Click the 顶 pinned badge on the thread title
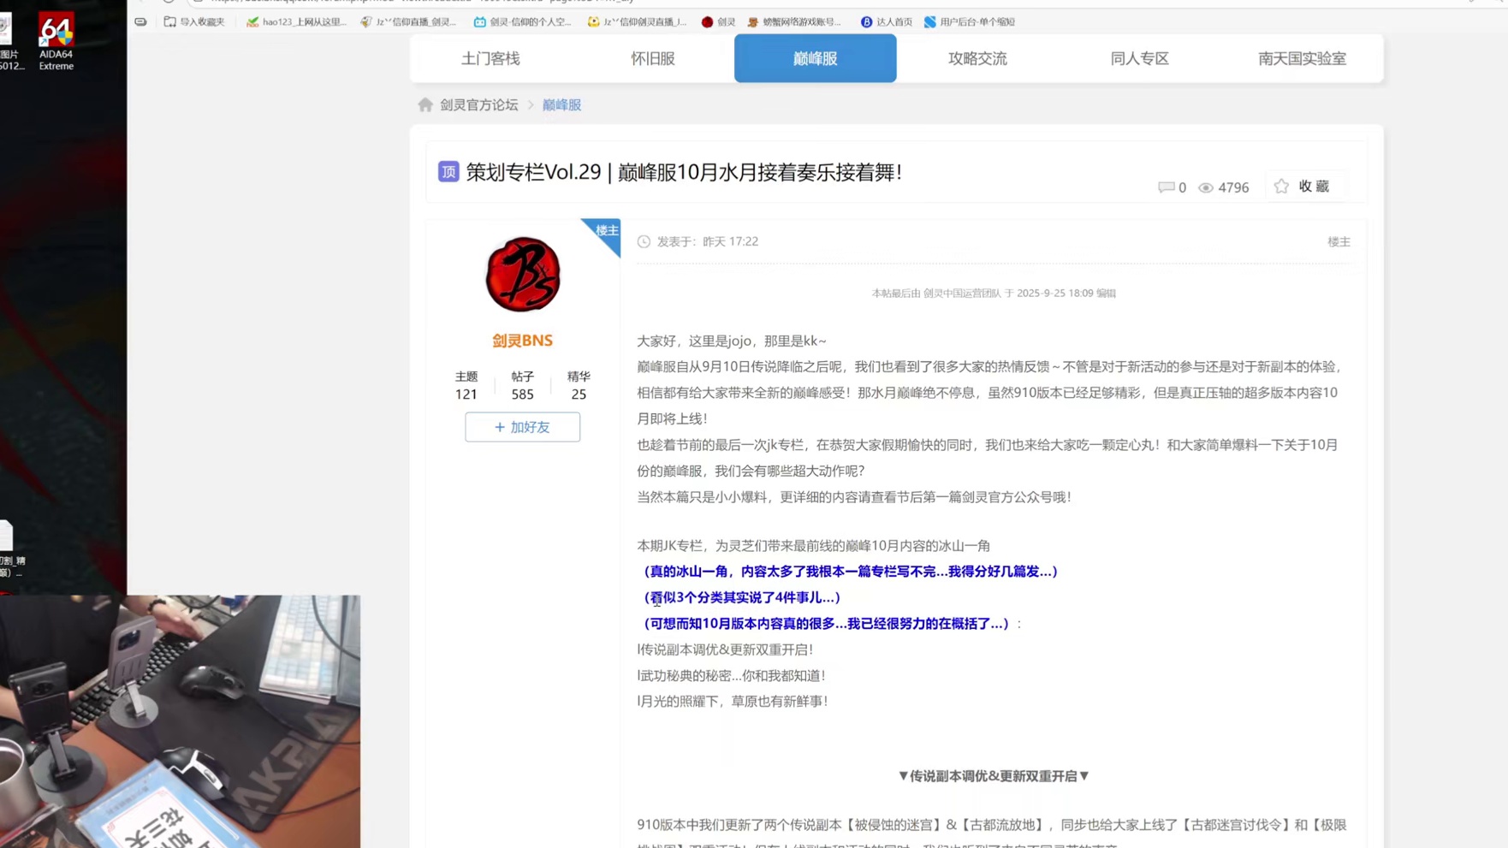The image size is (1508, 848). pyautogui.click(x=448, y=171)
